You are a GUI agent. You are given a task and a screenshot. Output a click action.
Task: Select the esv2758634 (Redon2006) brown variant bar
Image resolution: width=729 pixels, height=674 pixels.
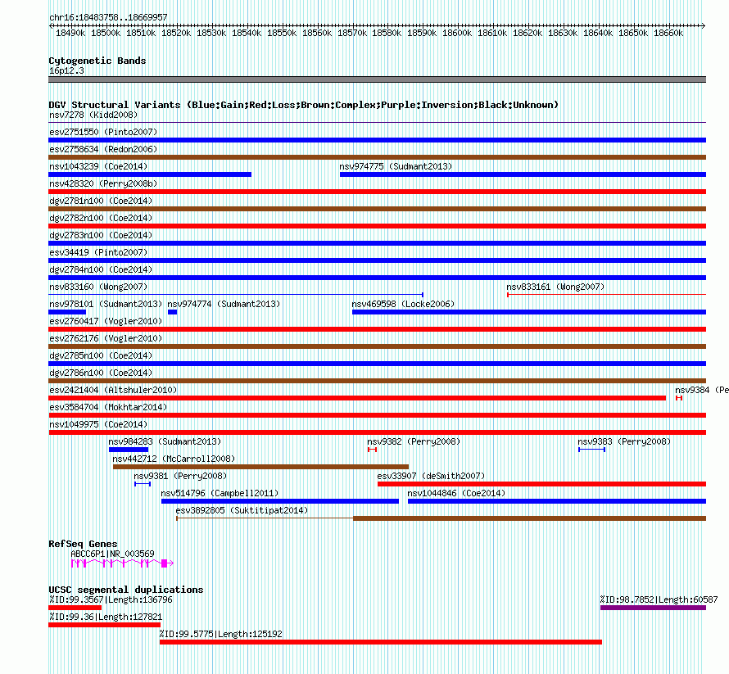[x=377, y=157]
